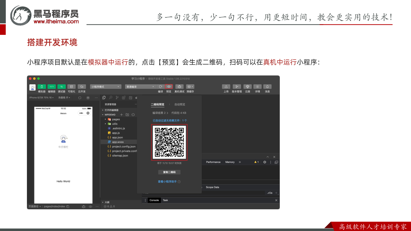
Task: Click the simulator refresh icon
Action: (80, 98)
